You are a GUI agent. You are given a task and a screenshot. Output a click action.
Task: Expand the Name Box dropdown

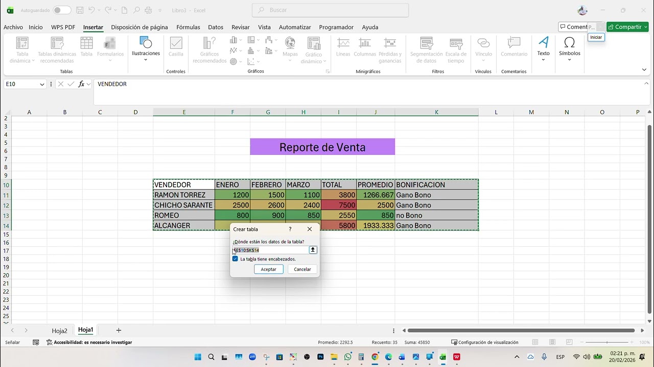click(x=42, y=84)
